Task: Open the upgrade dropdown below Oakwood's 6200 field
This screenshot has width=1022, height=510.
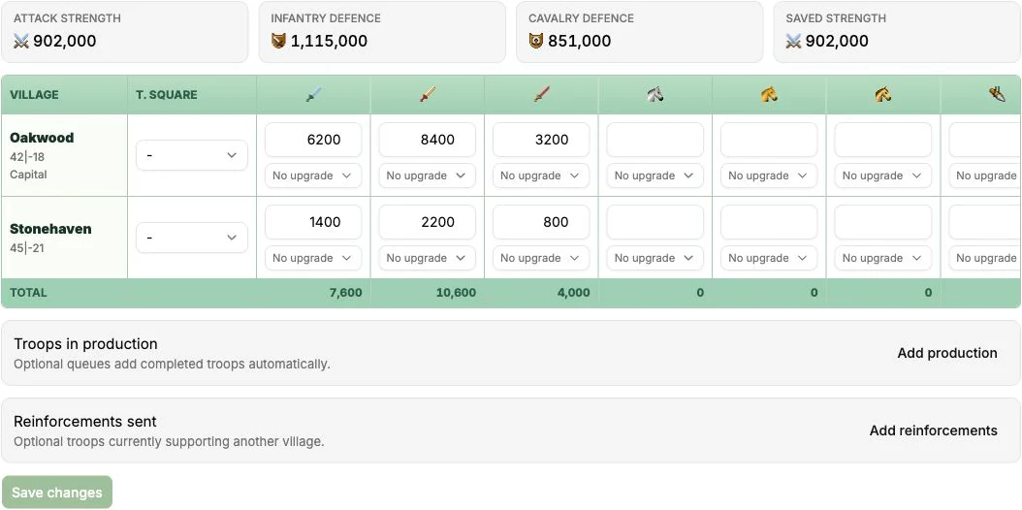Action: tap(313, 175)
